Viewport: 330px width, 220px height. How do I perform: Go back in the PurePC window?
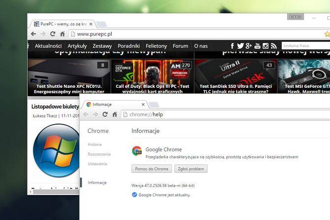(33, 34)
